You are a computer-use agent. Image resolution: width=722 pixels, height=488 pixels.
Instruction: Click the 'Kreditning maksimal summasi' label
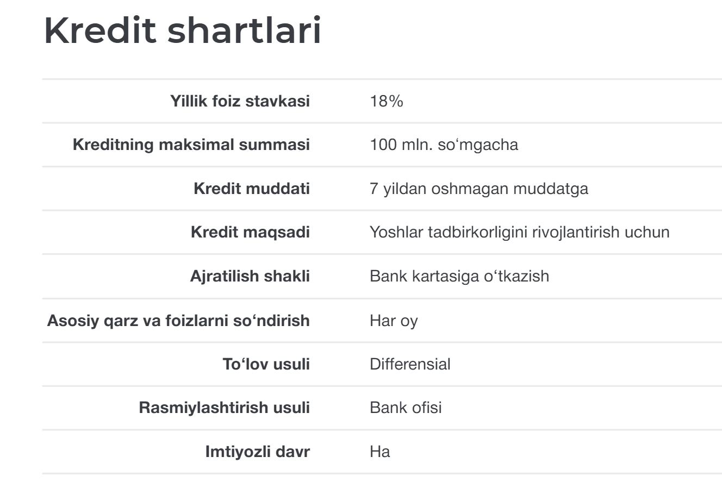191,145
